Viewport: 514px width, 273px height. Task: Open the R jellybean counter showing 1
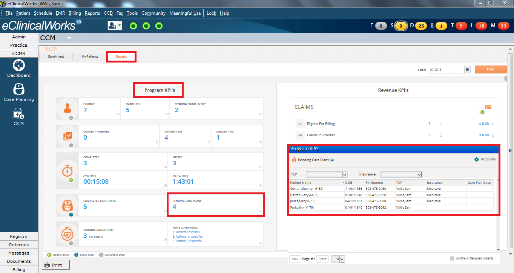[x=441, y=26]
